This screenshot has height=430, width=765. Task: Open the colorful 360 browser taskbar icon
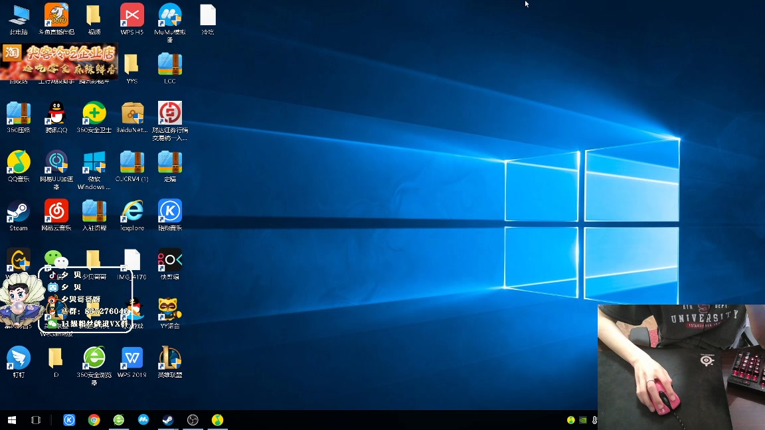[x=94, y=420]
